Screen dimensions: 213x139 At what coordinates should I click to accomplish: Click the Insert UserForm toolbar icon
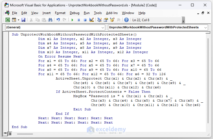coord(14,20)
